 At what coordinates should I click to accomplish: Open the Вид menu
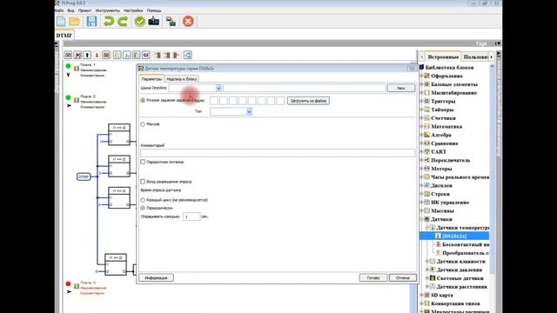[70, 10]
